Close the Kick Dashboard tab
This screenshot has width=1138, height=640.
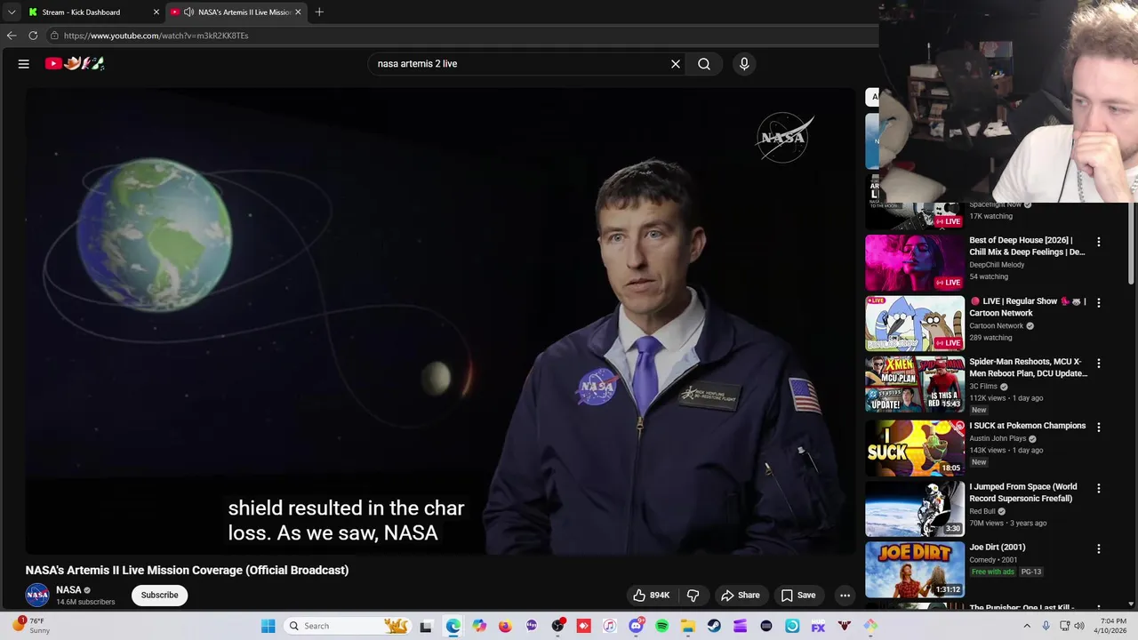coord(156,12)
